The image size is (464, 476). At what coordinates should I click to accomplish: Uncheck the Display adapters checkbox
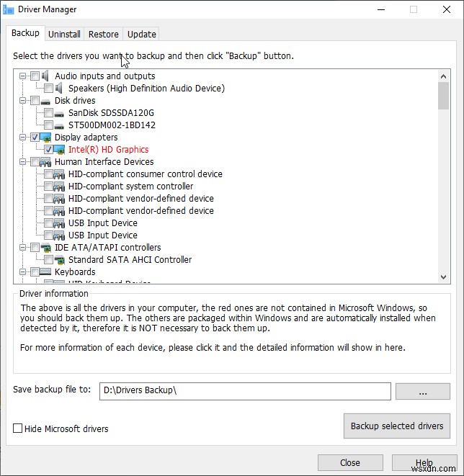click(x=35, y=138)
